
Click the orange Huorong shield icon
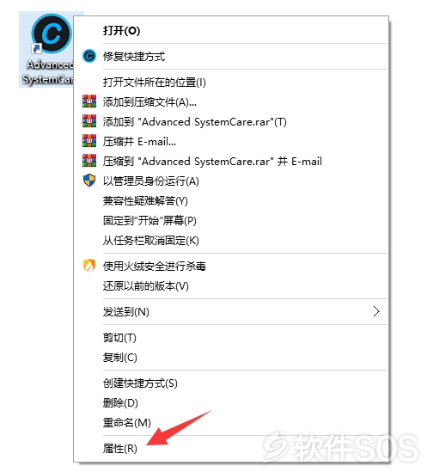89,266
